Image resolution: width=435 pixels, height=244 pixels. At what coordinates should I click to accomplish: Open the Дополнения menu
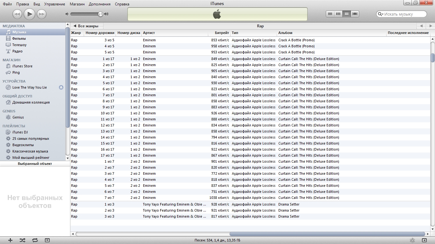coord(100,4)
